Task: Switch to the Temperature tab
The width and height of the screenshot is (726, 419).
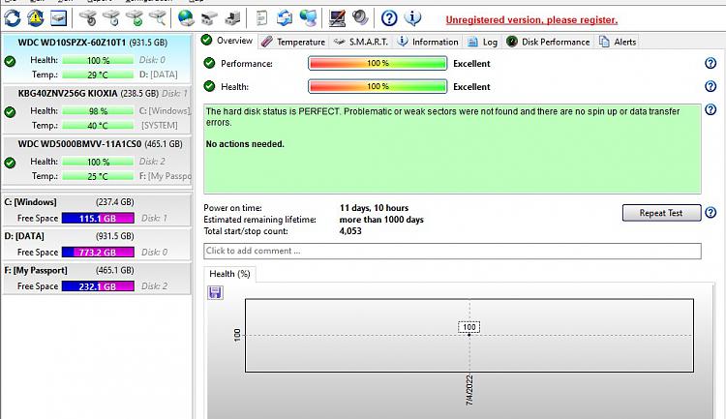Action: tap(293, 42)
